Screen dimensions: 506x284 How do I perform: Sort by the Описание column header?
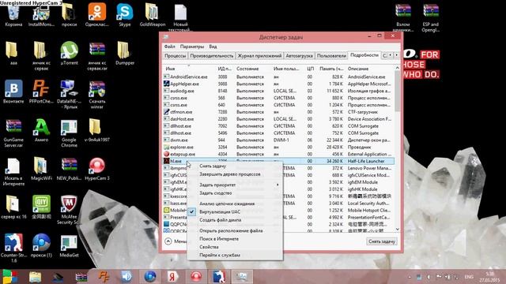tap(370, 69)
